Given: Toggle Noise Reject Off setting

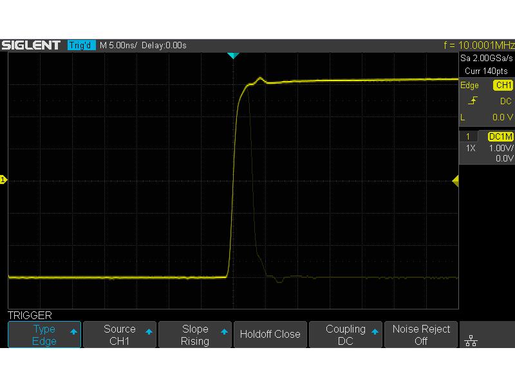Looking at the screenshot, I should click(x=421, y=335).
